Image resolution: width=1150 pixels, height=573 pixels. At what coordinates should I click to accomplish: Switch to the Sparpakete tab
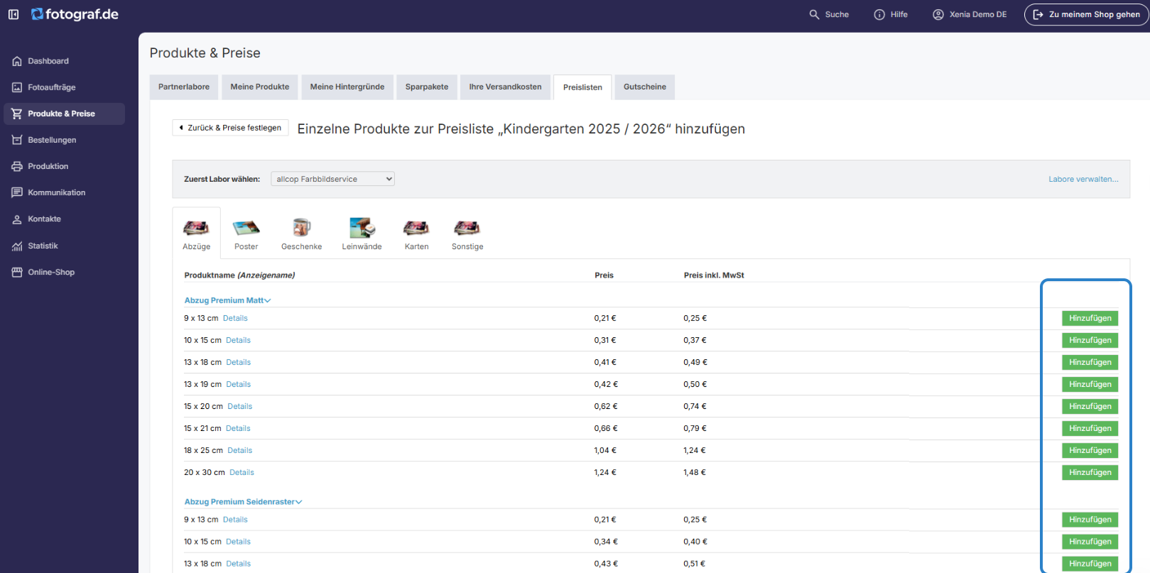tap(427, 87)
